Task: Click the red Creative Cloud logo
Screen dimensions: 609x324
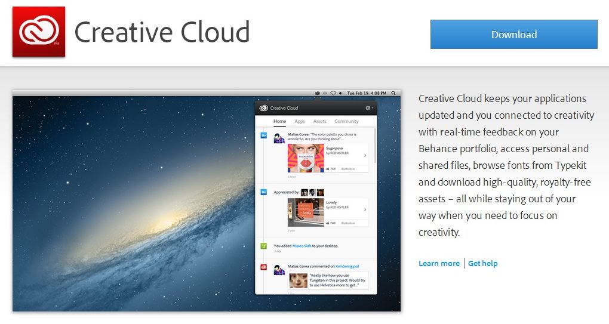Action: (x=39, y=32)
